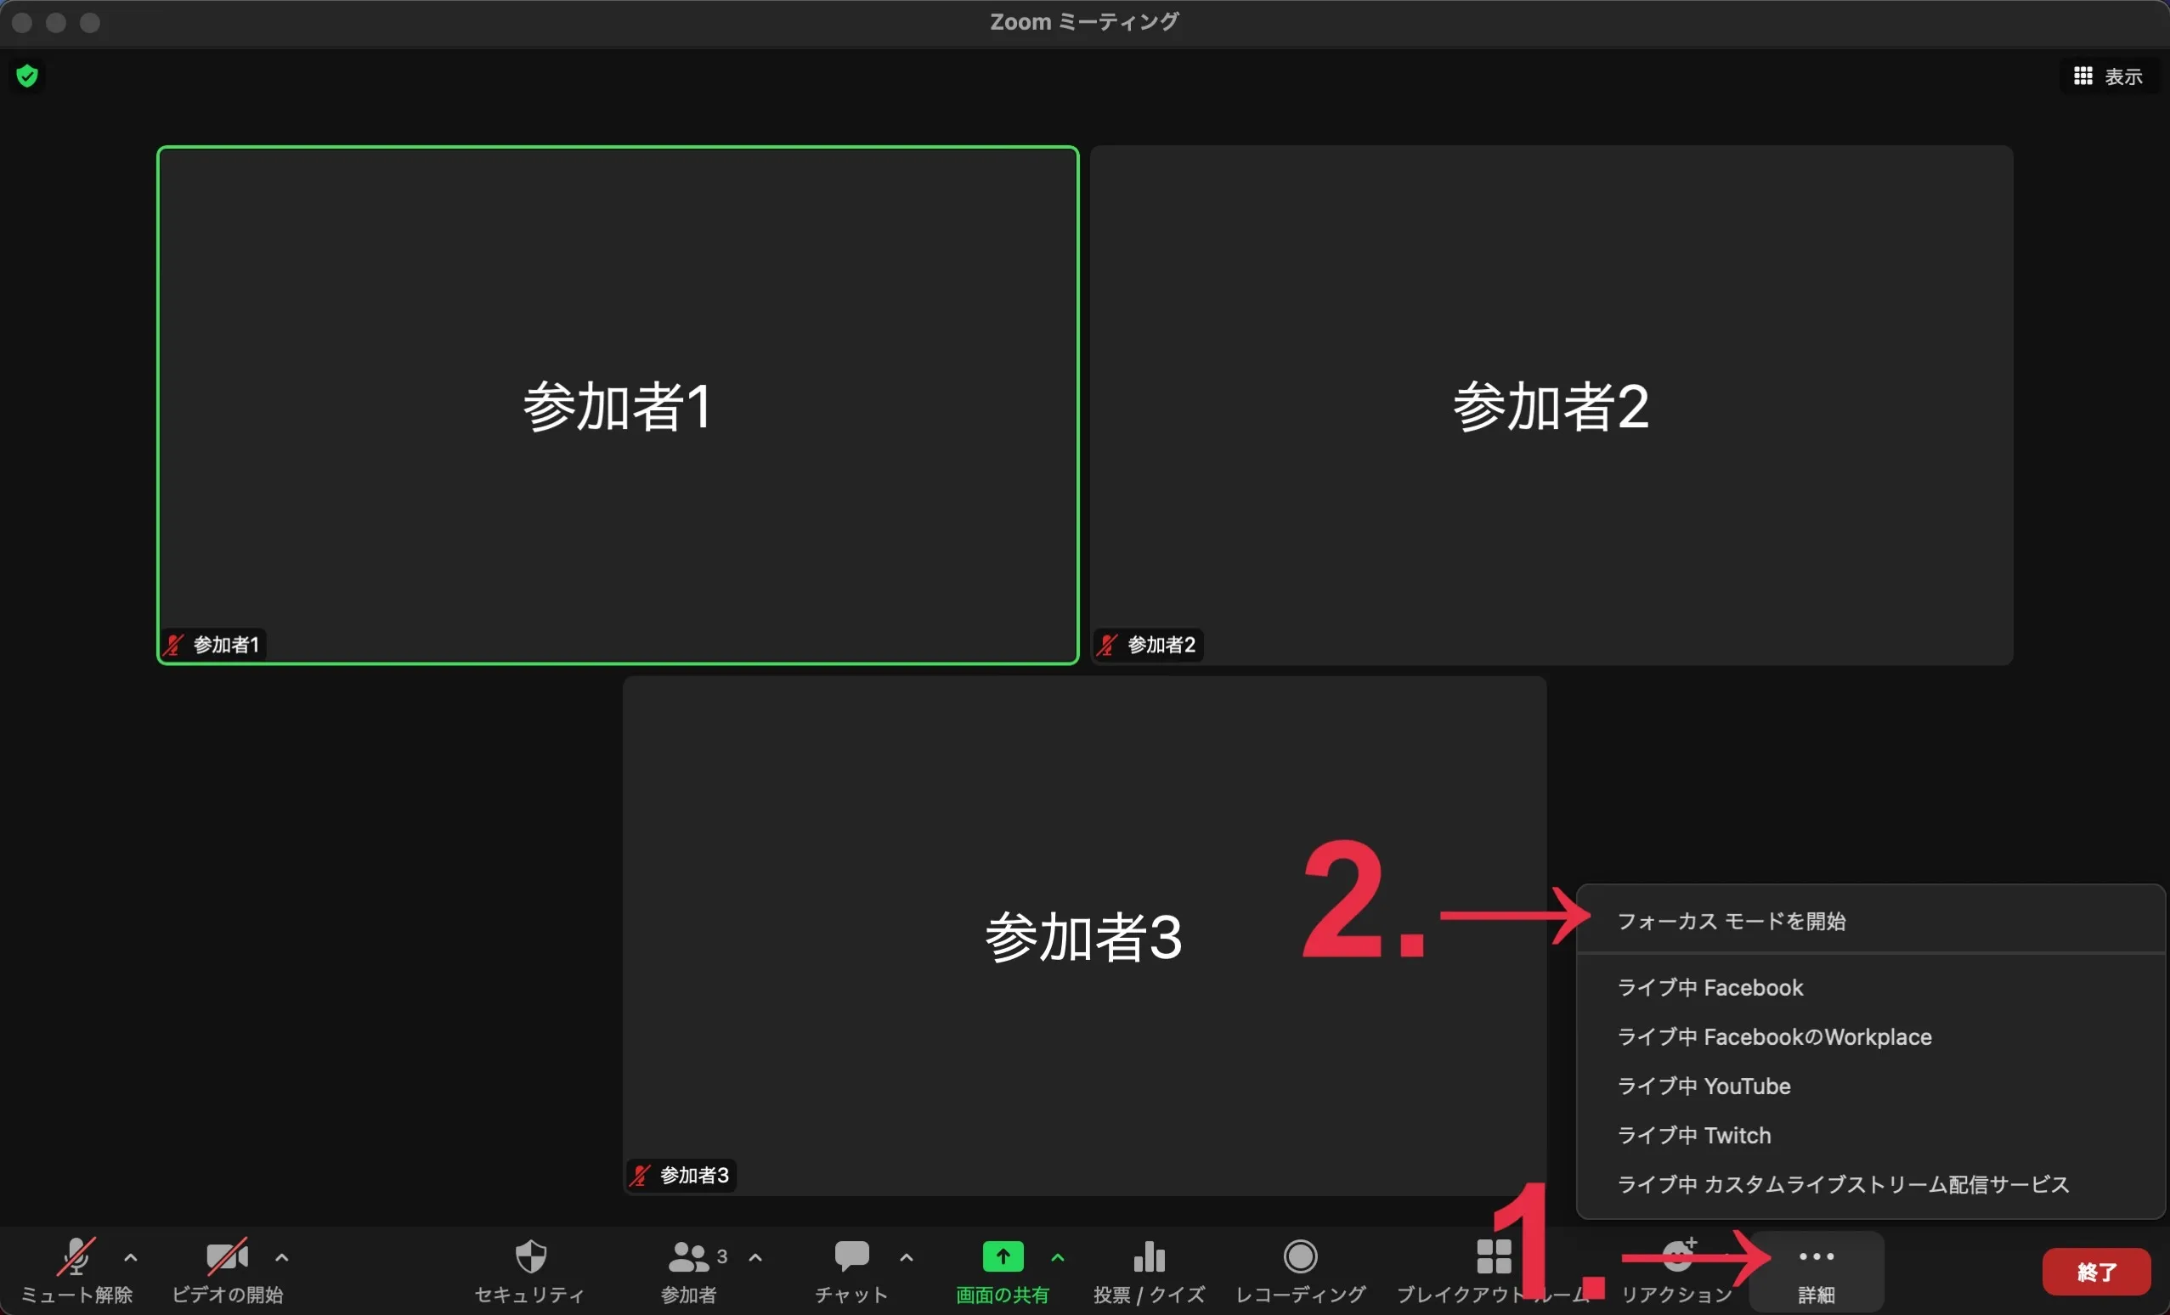
Task: Expand the chevron next to Chat
Action: tap(907, 1258)
